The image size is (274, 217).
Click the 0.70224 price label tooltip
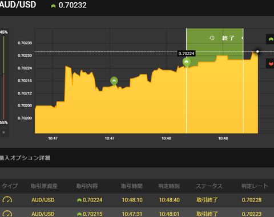coord(187,54)
